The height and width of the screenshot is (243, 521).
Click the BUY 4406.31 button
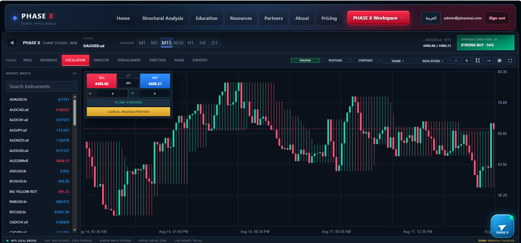(155, 81)
